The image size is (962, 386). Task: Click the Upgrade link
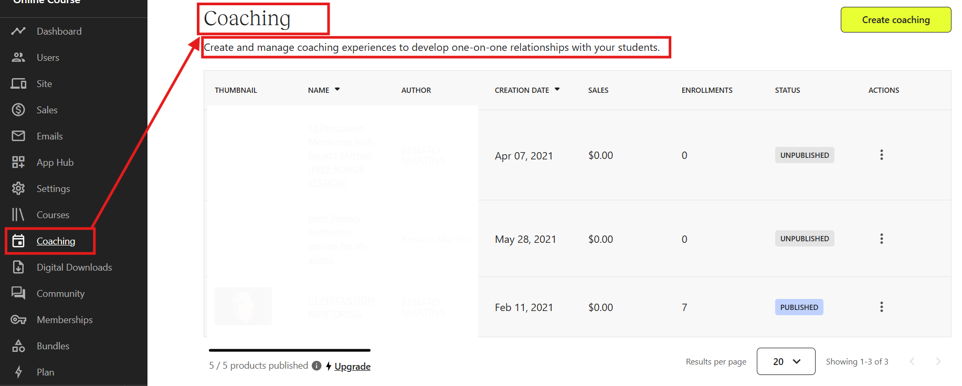pyautogui.click(x=352, y=366)
